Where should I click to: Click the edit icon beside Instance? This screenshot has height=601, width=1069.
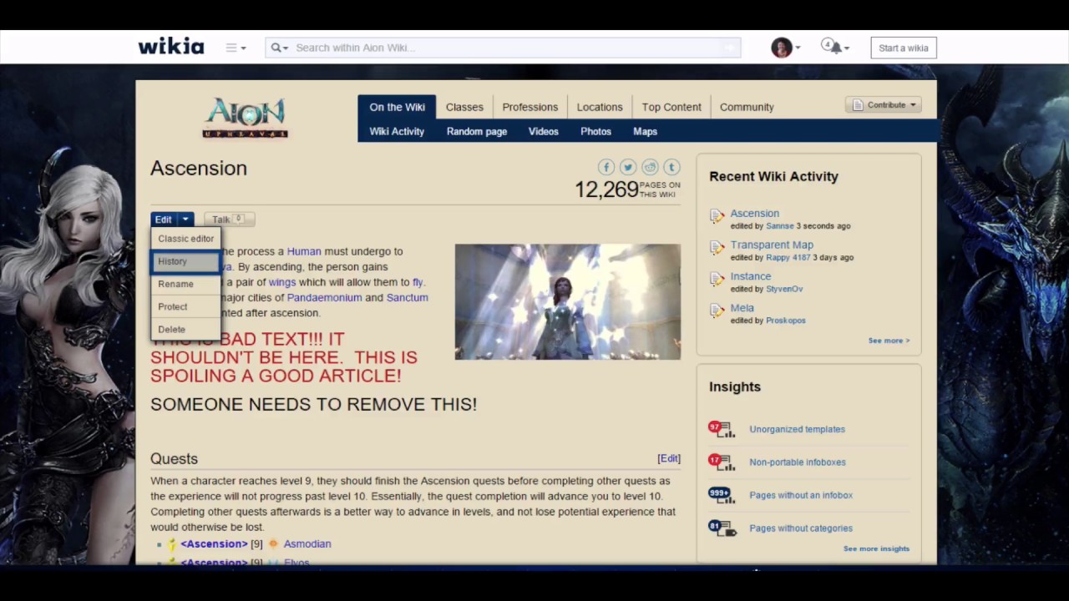tap(717, 280)
